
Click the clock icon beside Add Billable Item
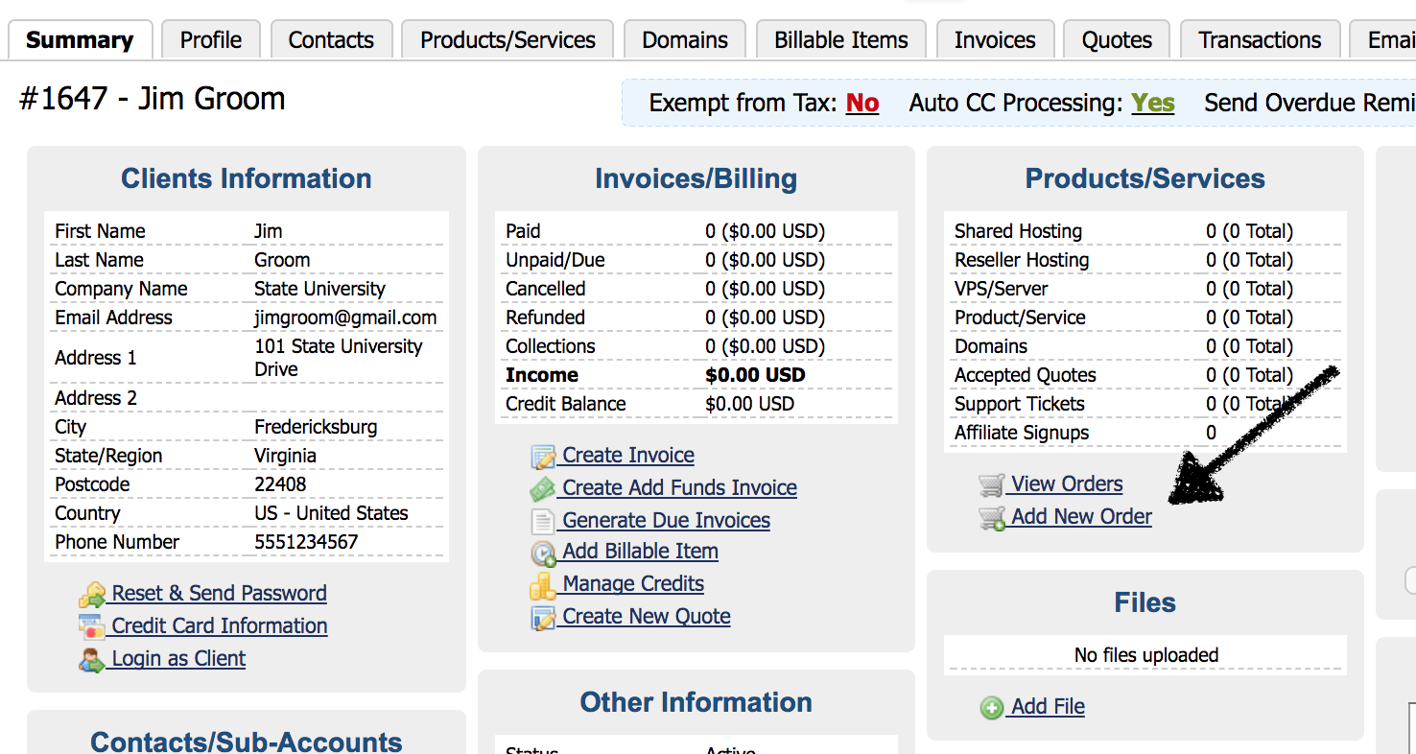pyautogui.click(x=543, y=553)
